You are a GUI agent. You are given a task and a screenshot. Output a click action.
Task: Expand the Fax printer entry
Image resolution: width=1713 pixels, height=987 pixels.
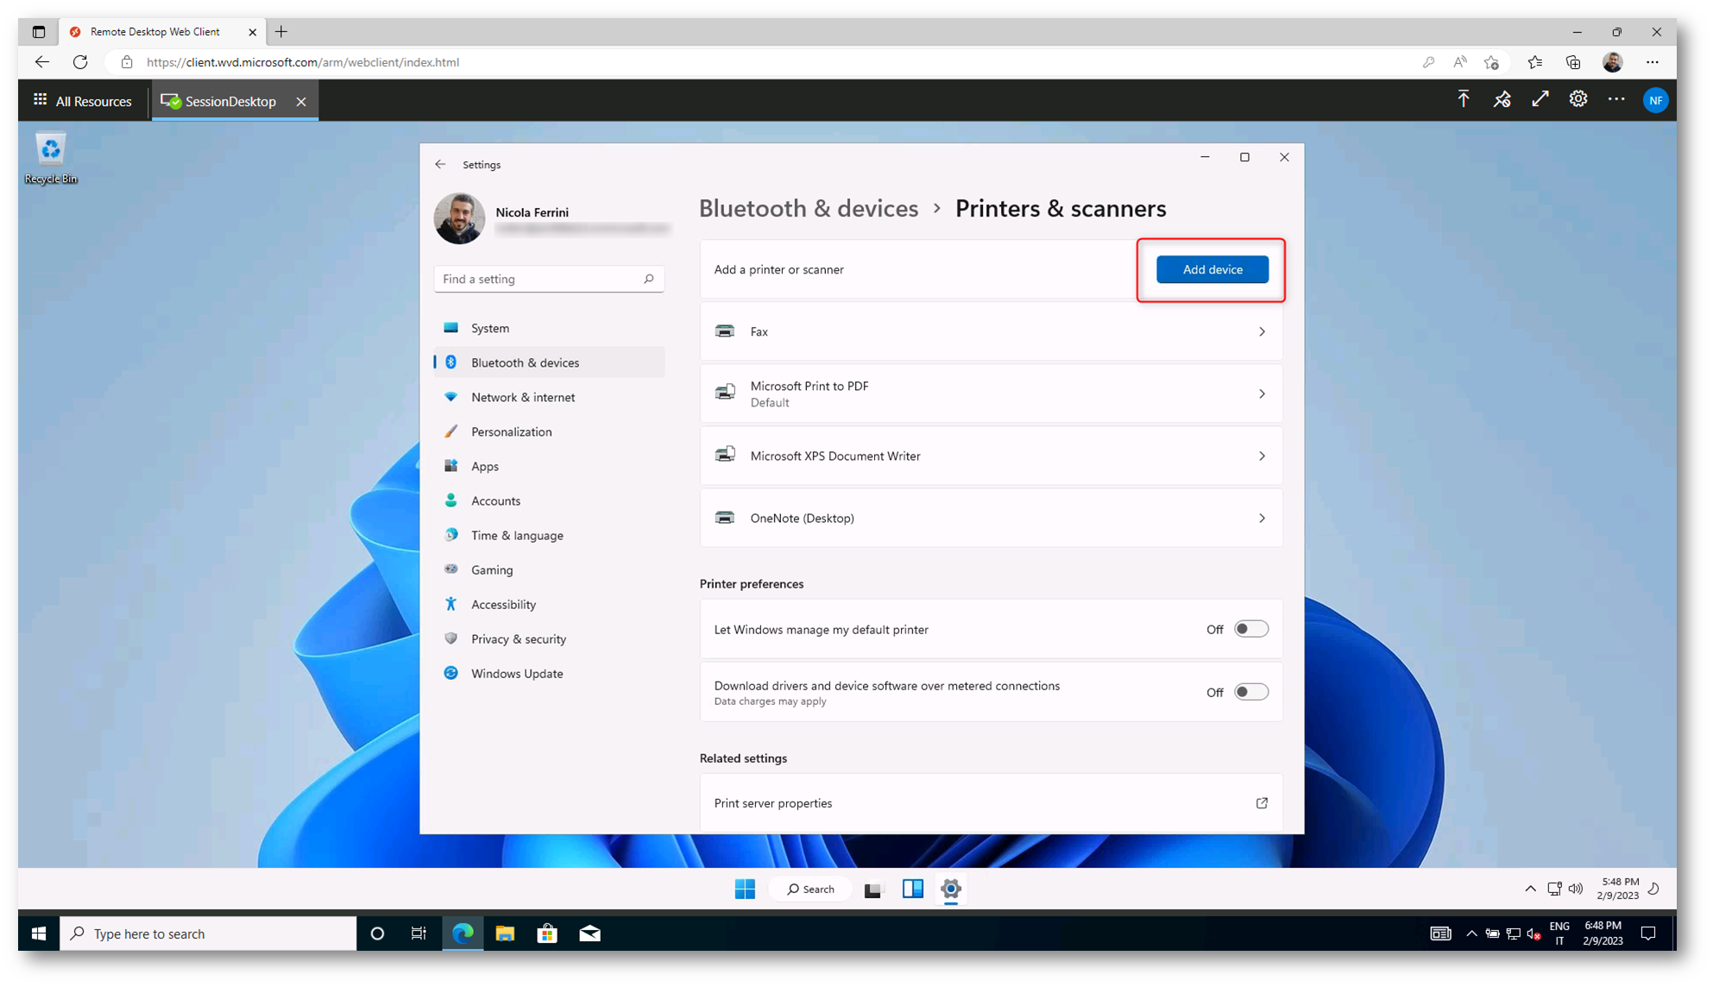(991, 331)
